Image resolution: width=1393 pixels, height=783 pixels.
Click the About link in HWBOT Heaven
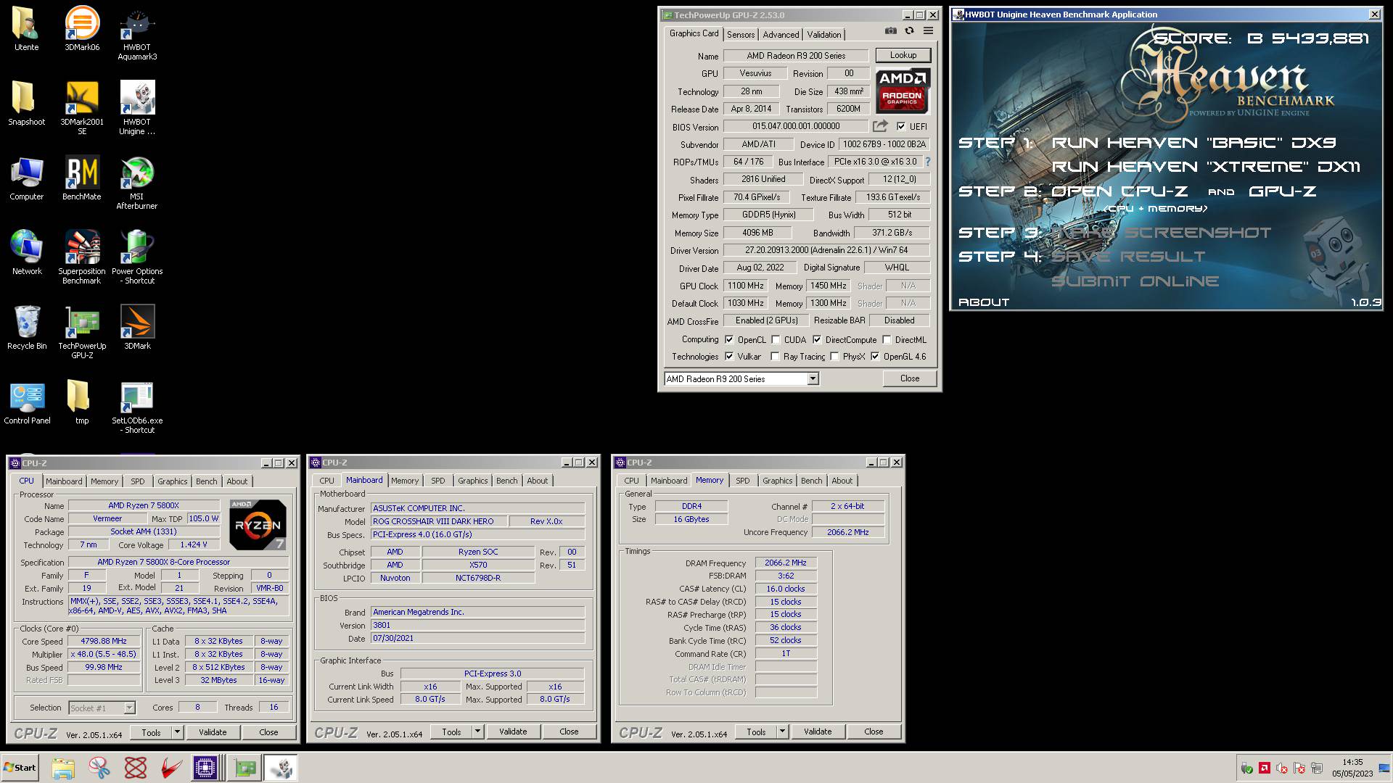point(984,302)
